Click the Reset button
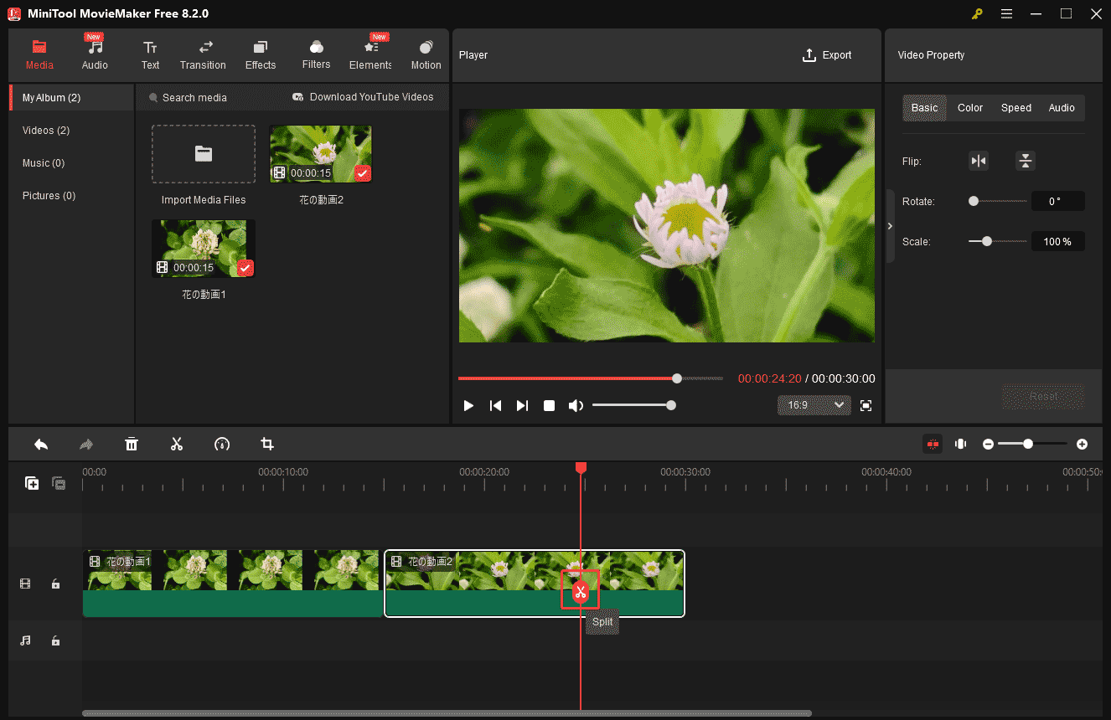 (x=1043, y=397)
